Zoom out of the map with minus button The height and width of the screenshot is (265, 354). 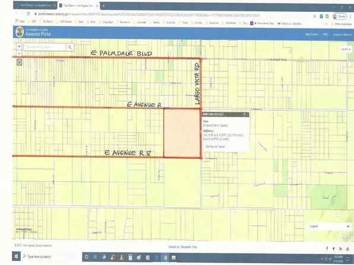(x=19, y=53)
